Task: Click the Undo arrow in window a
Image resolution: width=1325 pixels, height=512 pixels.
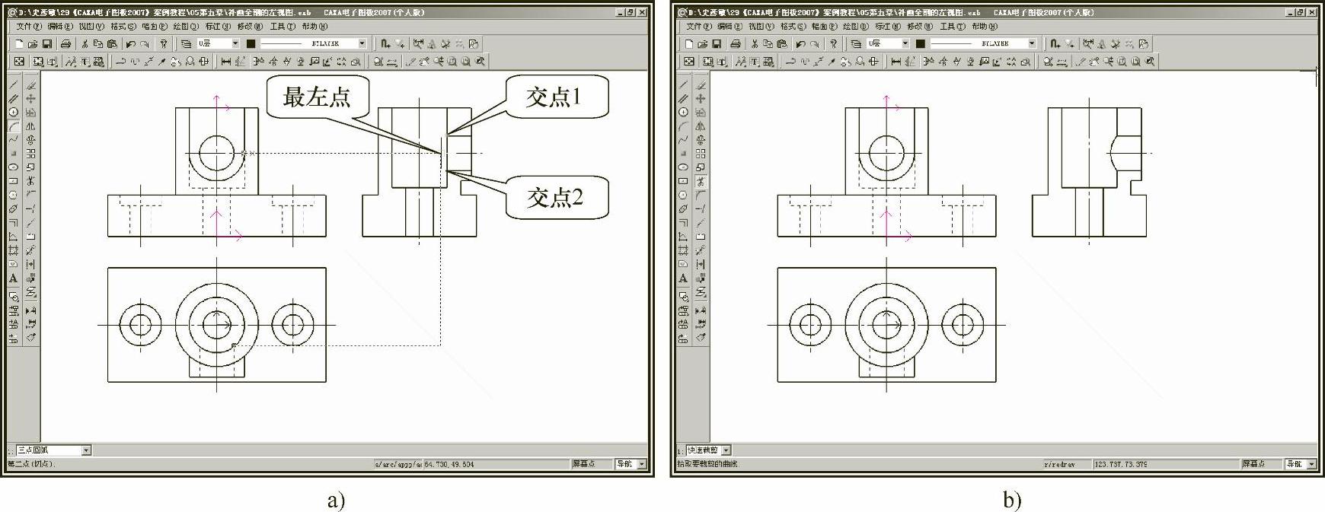Action: click(x=131, y=44)
